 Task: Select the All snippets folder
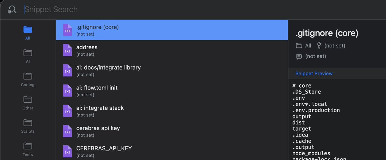click(x=28, y=30)
